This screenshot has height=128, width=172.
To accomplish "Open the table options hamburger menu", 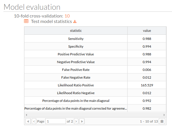I will tap(162, 121).
